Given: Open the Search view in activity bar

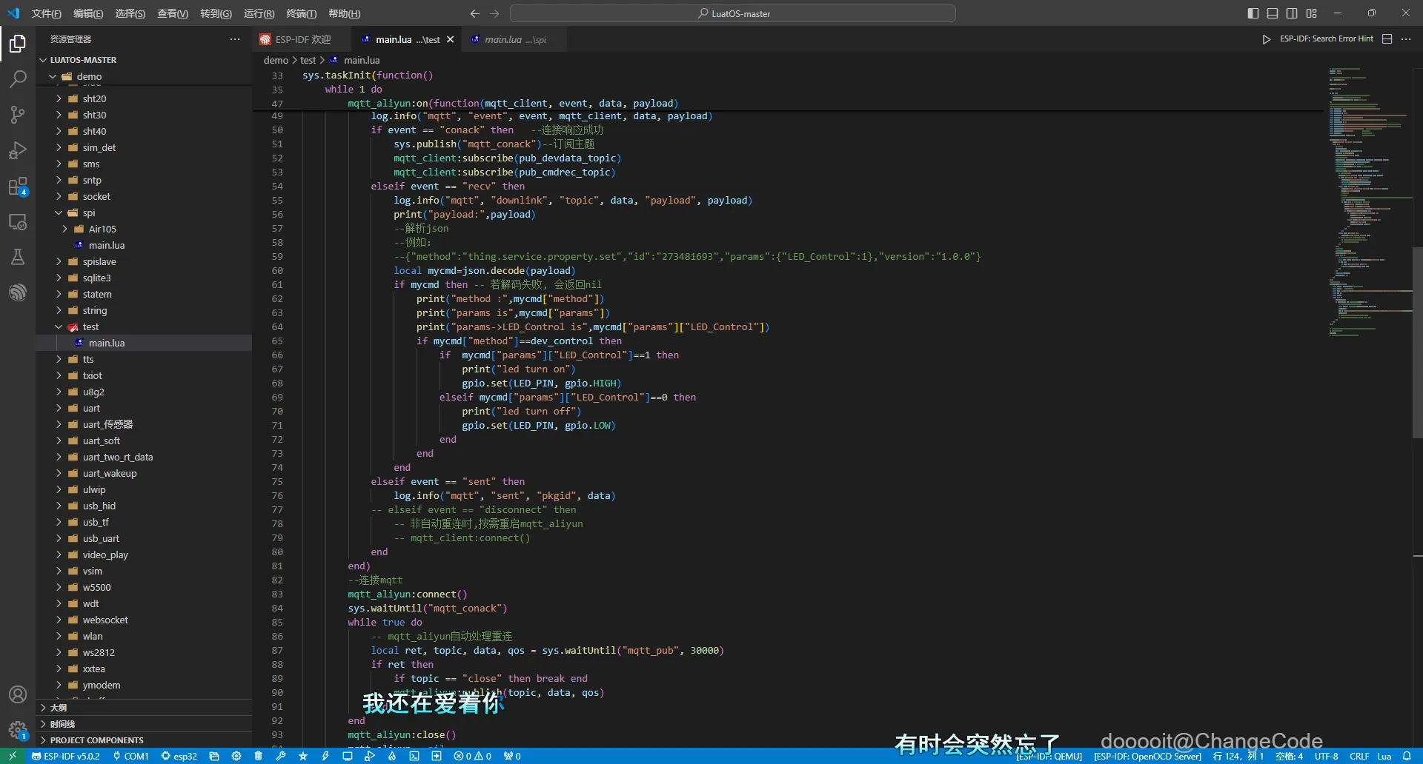Looking at the screenshot, I should [18, 78].
